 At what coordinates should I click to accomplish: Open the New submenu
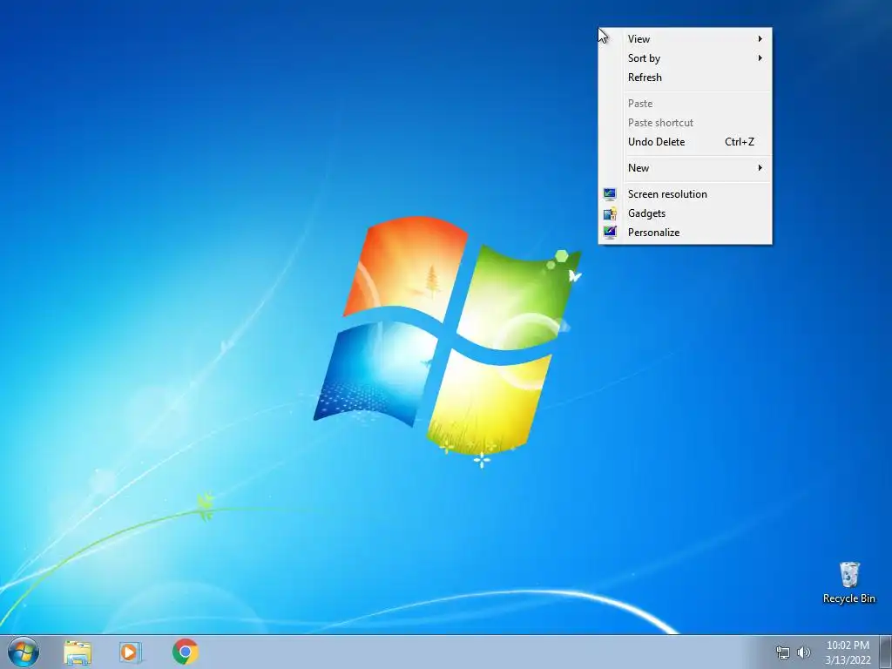tap(685, 168)
